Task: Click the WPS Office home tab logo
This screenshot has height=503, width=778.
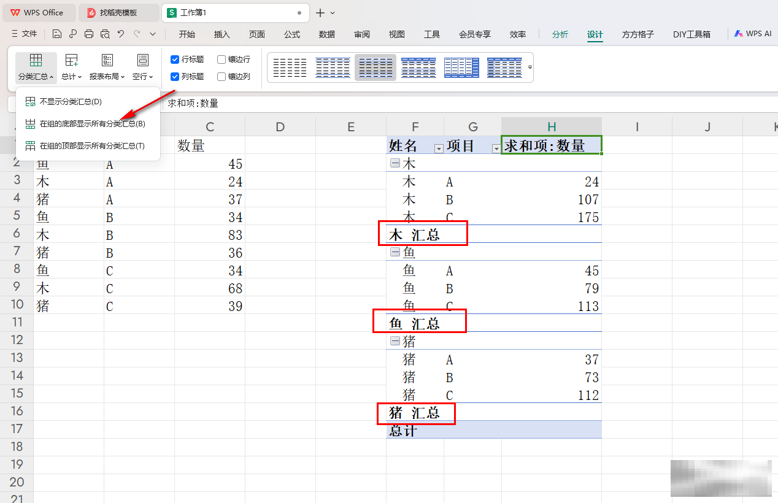Action: coord(15,12)
